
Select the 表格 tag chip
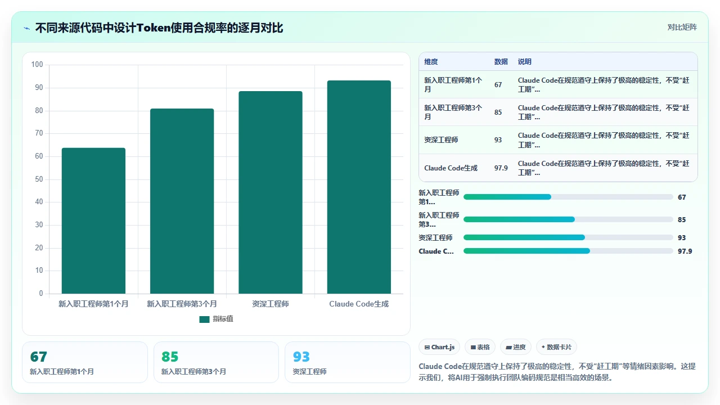(480, 347)
